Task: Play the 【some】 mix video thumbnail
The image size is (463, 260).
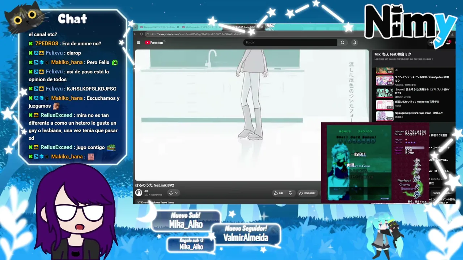Action: (385, 93)
